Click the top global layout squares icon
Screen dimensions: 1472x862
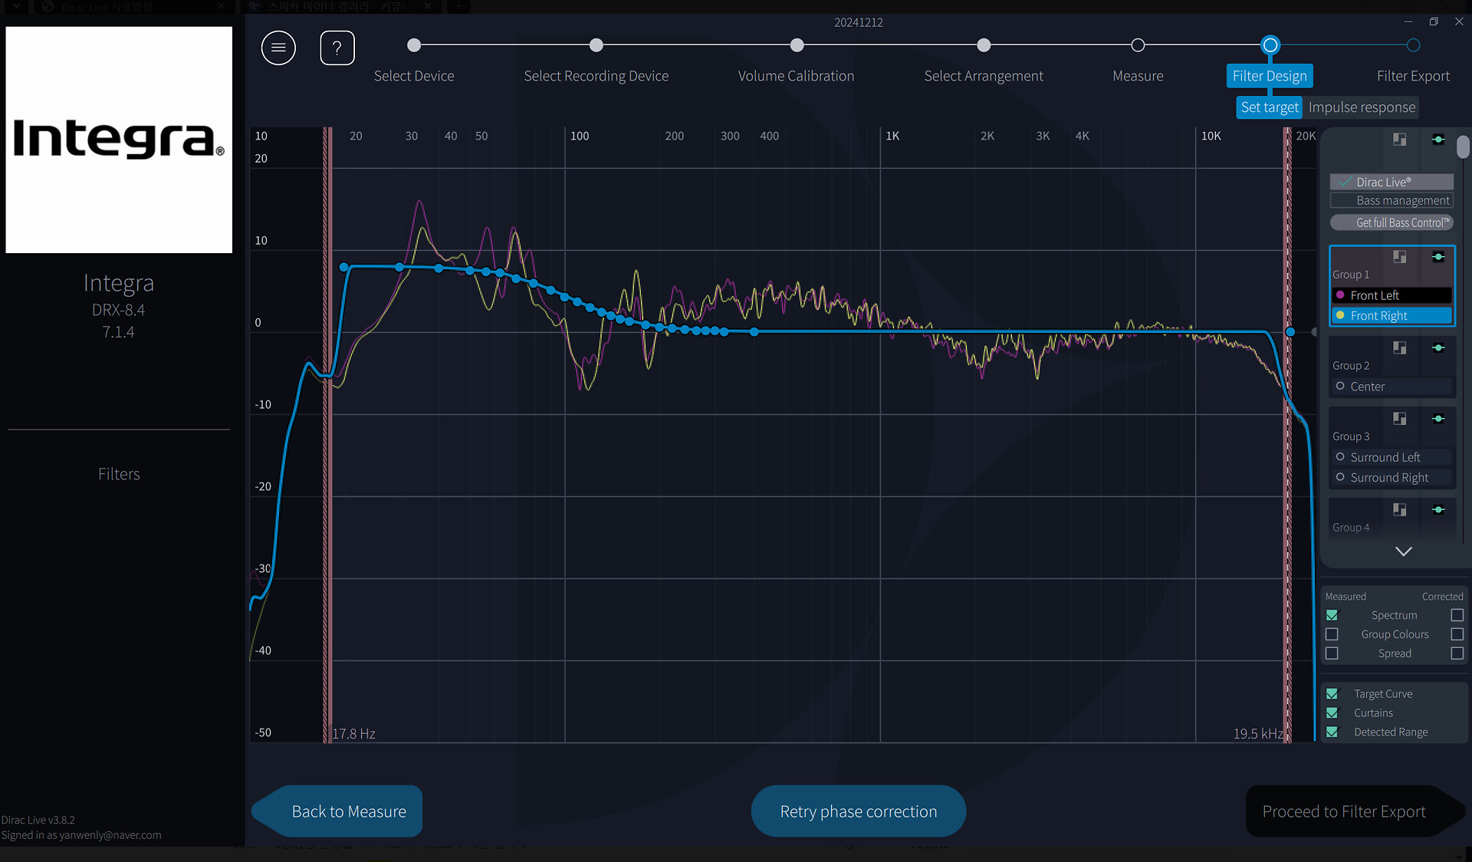tap(1400, 140)
